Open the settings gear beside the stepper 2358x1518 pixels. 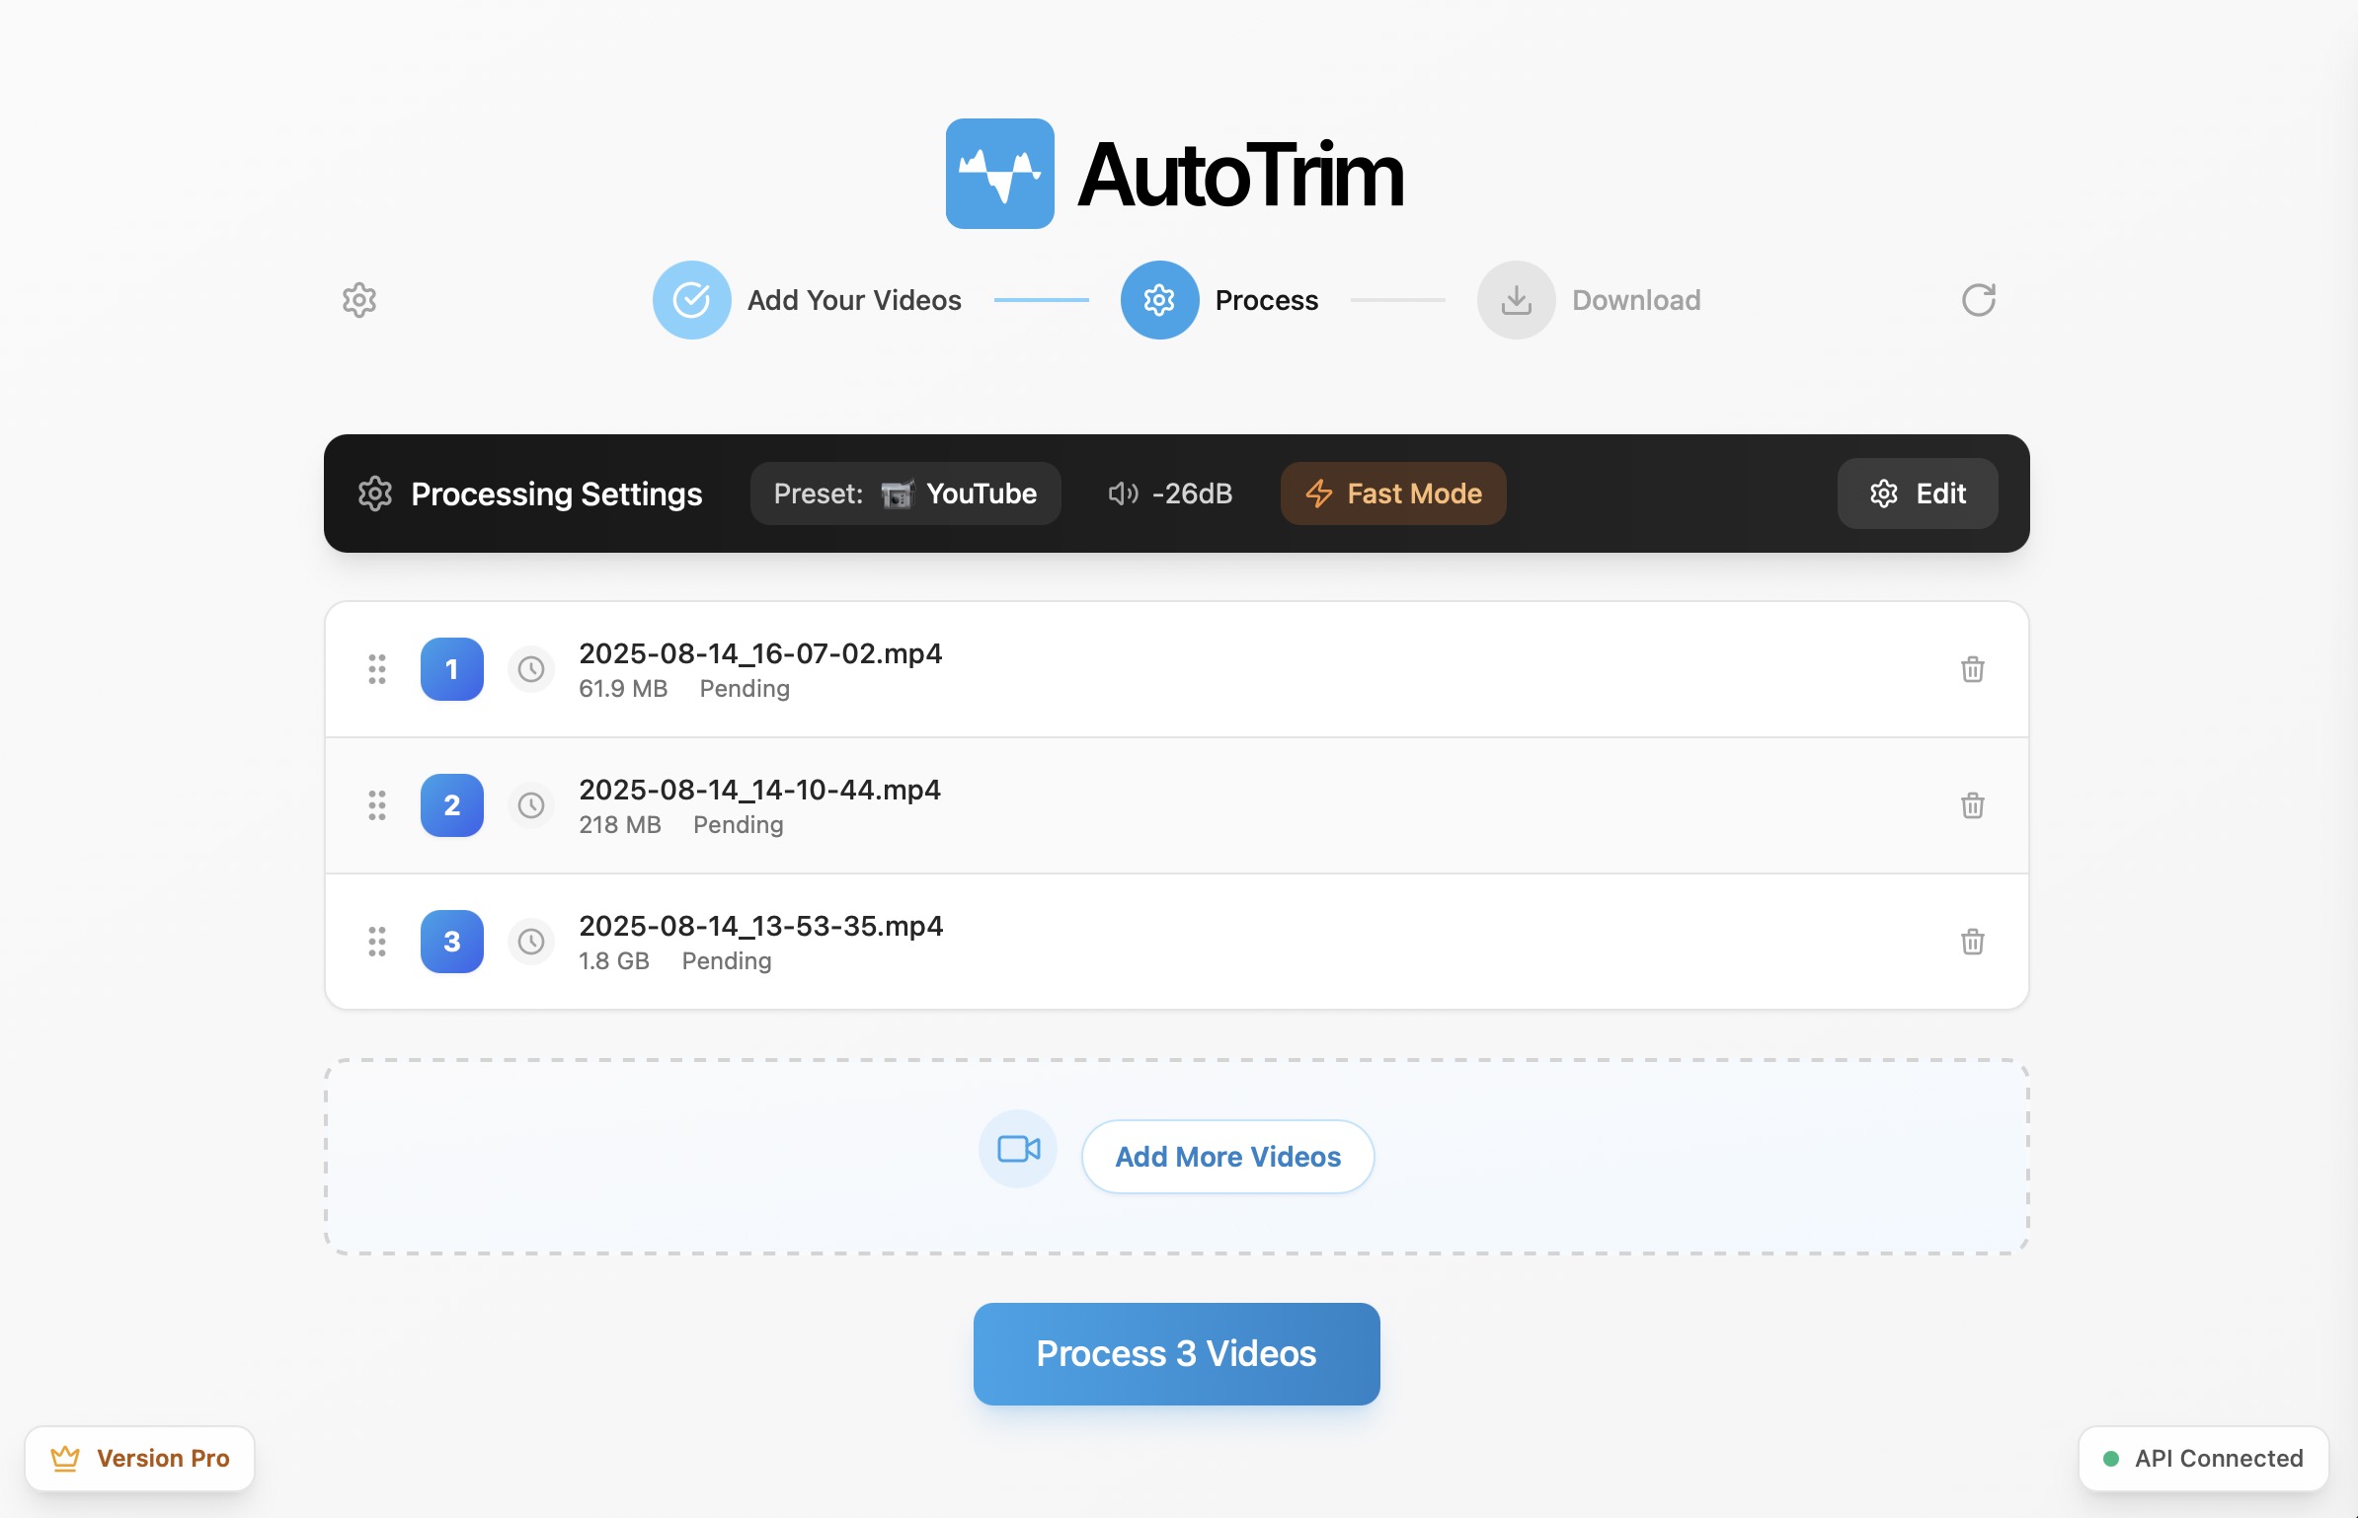359,300
